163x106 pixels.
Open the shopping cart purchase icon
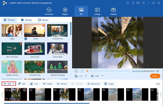pos(128,3)
